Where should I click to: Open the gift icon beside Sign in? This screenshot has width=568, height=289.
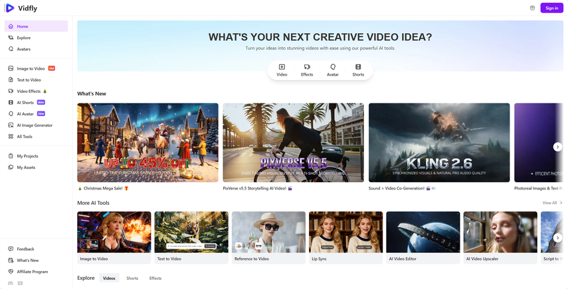[532, 8]
